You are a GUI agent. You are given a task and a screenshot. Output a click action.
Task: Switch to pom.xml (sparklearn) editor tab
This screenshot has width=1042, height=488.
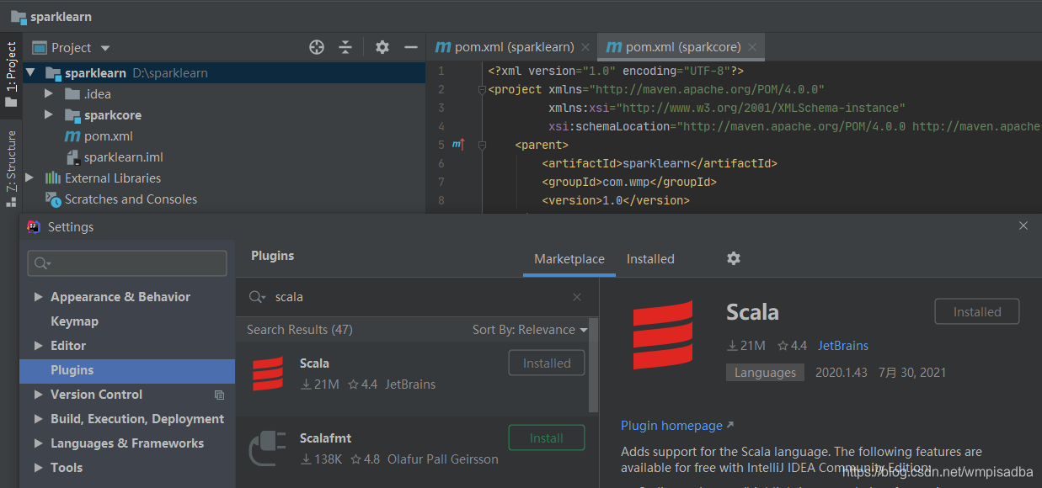coord(505,47)
